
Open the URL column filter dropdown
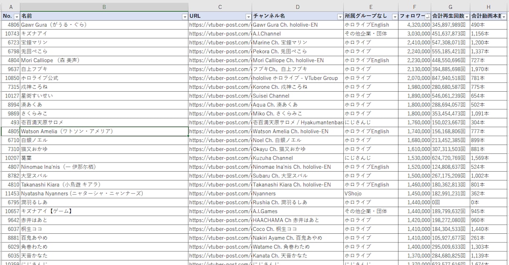[249, 17]
